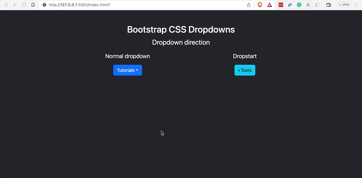Click the browser back arrow
Image resolution: width=362 pixels, height=178 pixels.
click(x=6, y=5)
